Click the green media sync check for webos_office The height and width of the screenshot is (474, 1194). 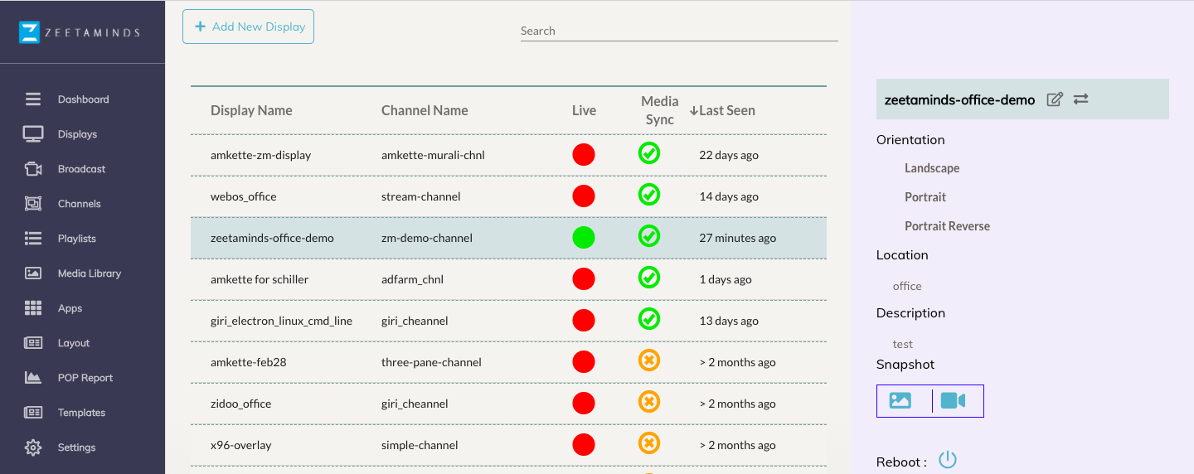pos(649,195)
